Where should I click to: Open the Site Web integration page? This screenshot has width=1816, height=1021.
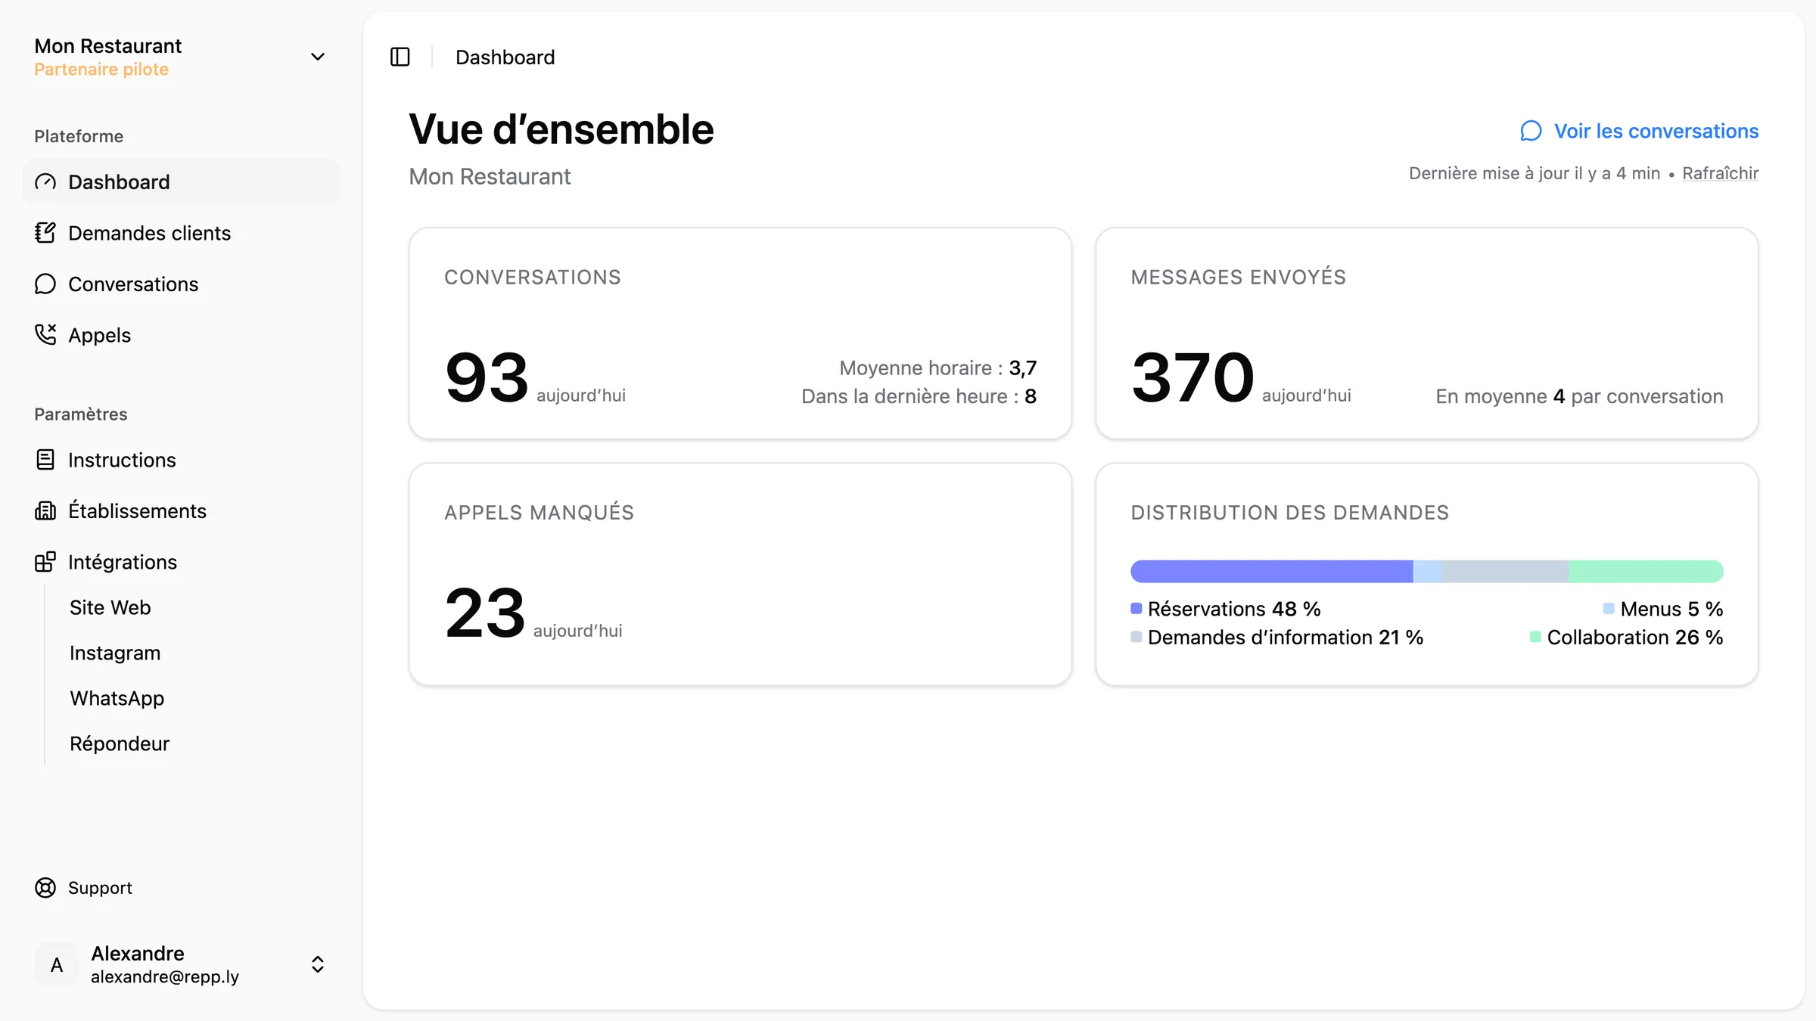(110, 607)
